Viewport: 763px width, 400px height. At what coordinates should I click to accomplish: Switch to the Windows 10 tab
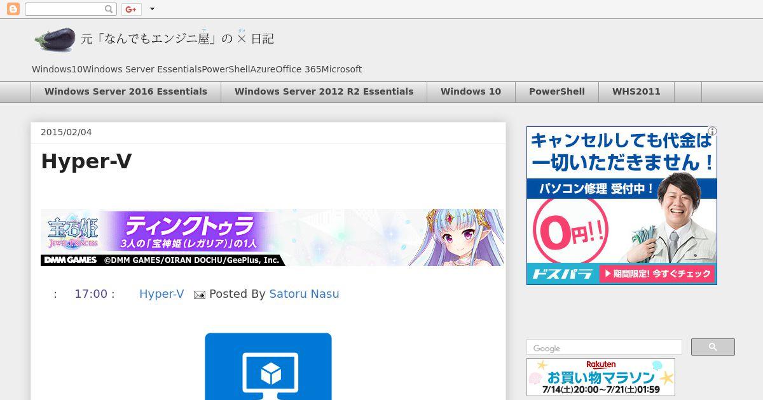(471, 91)
